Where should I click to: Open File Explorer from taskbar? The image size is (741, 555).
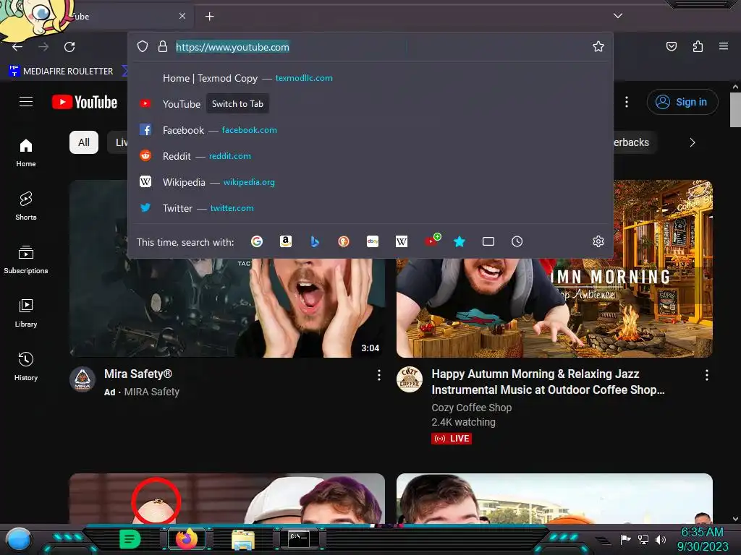[243, 539]
